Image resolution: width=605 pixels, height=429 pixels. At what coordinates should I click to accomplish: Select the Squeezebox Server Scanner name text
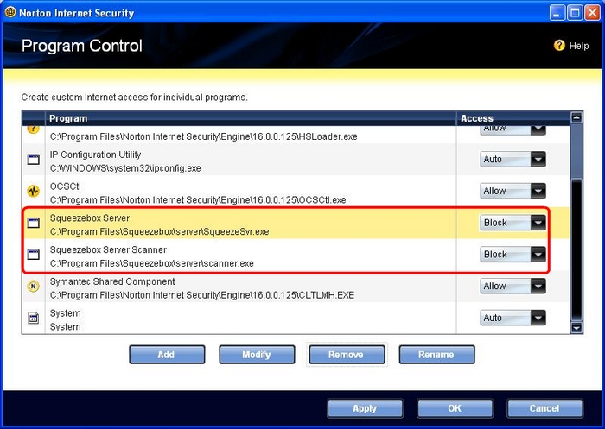tap(108, 249)
